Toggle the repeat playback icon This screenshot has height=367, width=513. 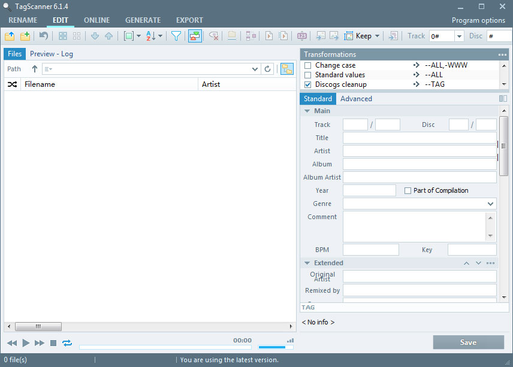click(67, 343)
